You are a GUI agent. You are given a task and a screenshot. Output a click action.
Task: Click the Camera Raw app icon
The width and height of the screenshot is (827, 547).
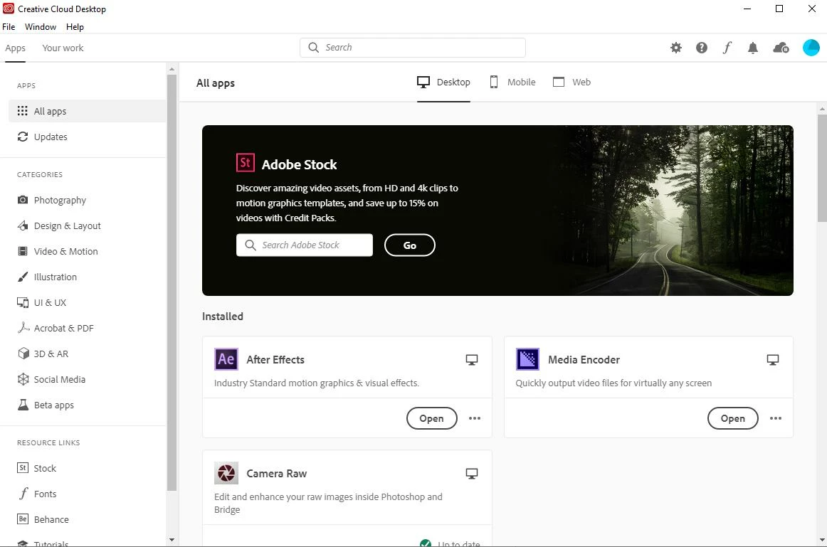(226, 473)
